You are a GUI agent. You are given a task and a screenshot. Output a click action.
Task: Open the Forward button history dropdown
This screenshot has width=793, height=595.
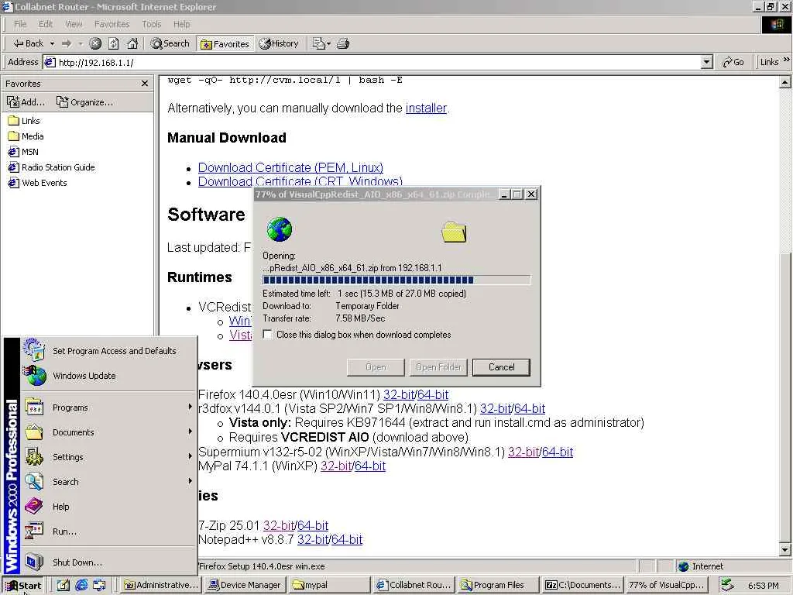[81, 43]
